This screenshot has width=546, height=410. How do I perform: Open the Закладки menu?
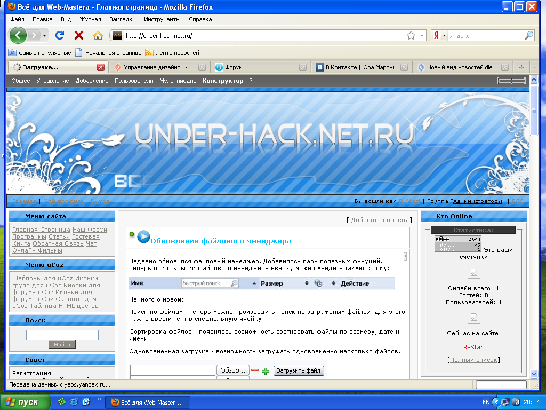pyautogui.click(x=123, y=19)
